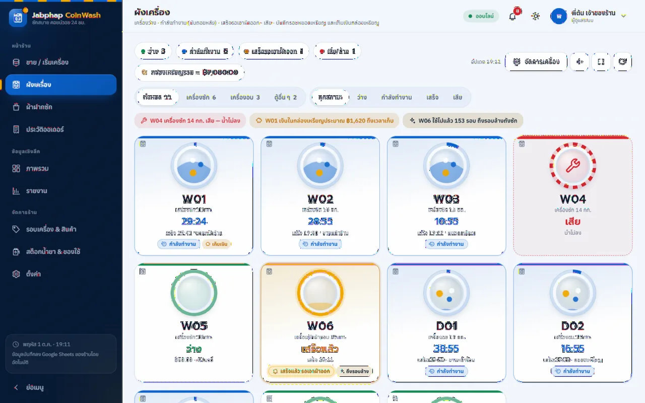Select ผังเครื่อง in the sidebar

[x=61, y=85]
